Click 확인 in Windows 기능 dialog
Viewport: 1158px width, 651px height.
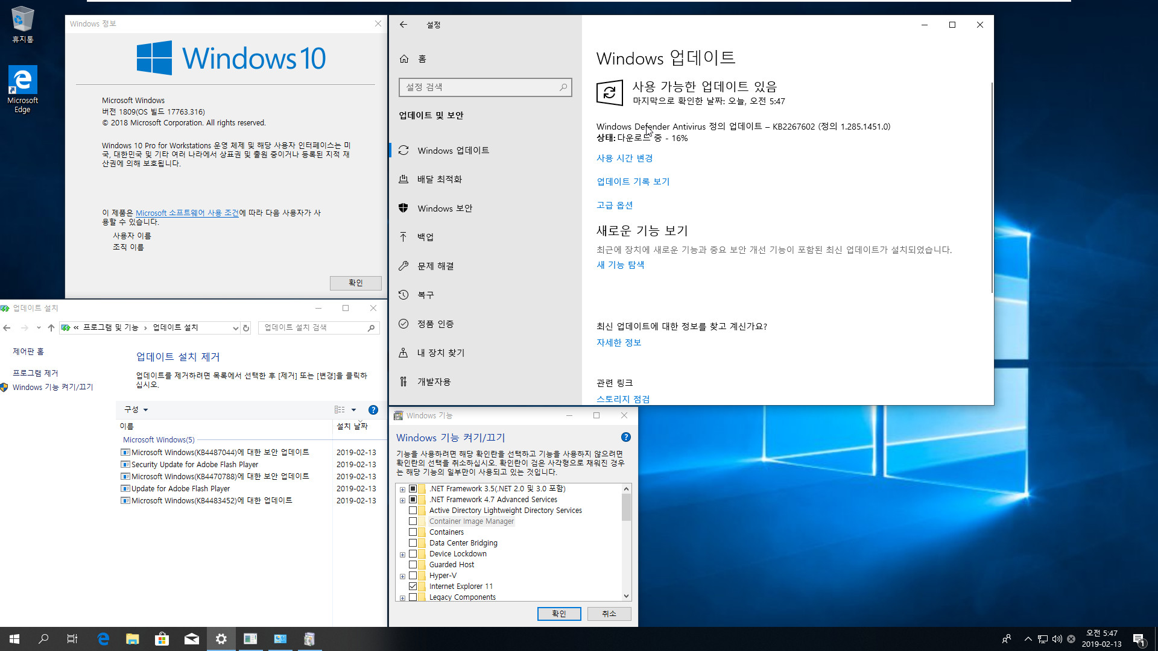pyautogui.click(x=559, y=614)
